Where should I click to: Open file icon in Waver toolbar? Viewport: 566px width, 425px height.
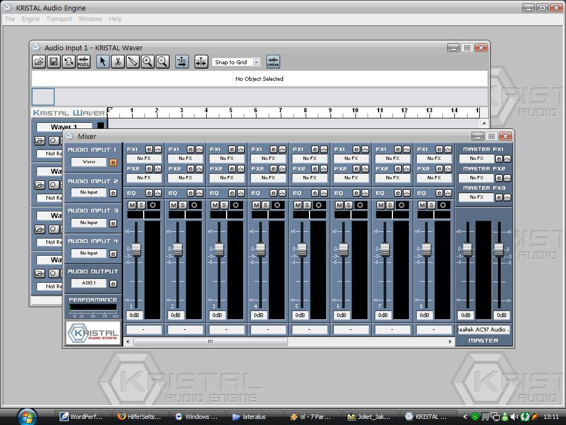[39, 62]
